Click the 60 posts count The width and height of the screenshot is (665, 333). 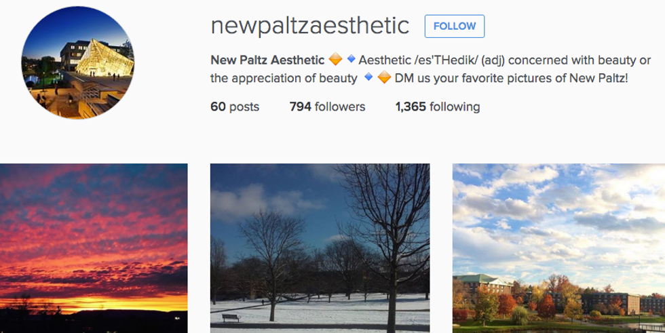tap(234, 106)
